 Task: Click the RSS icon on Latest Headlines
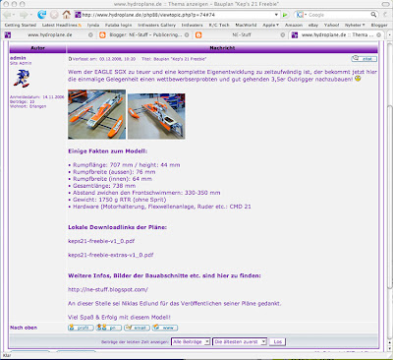pos(80,26)
